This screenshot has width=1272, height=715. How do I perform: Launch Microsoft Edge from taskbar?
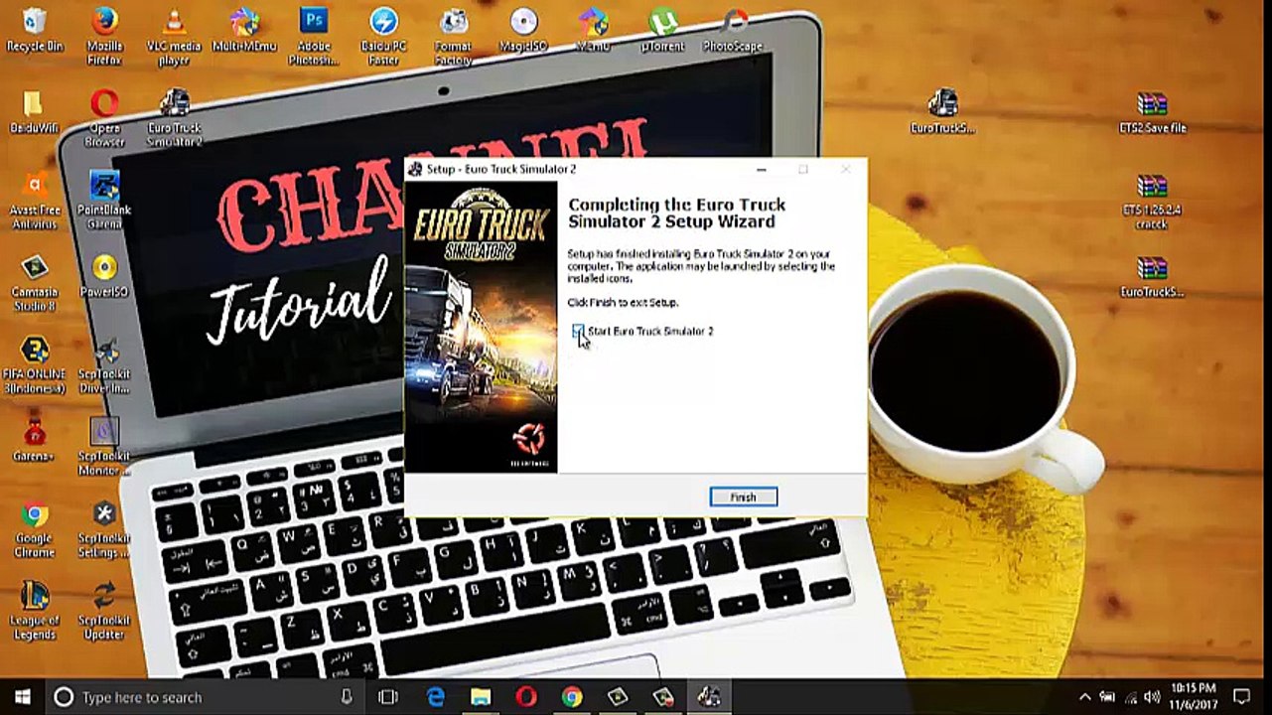click(436, 697)
